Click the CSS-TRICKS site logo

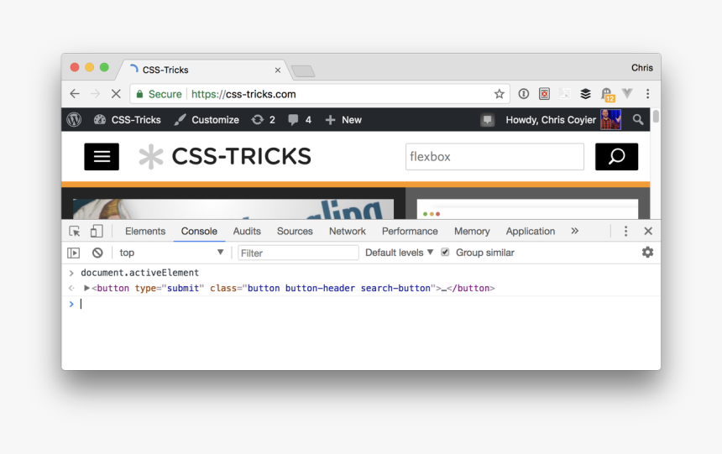click(225, 157)
